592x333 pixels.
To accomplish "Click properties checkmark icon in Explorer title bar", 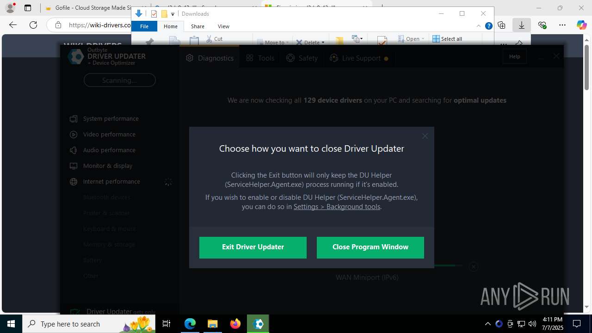I will click(x=154, y=14).
